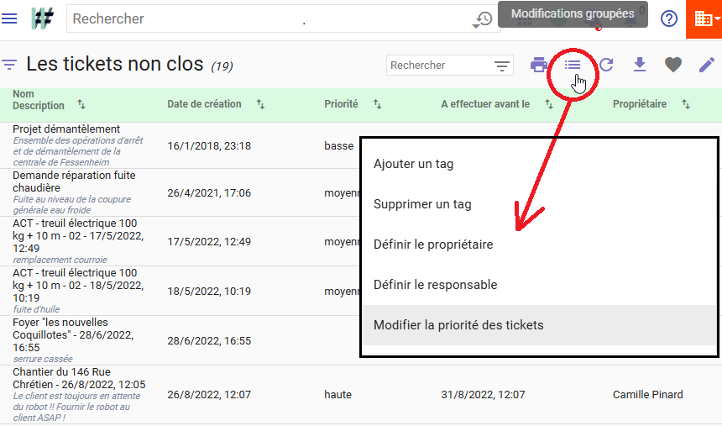Open the 'Projet démantèlement' ticket row
Screen dimensions: 722x426
(x=66, y=129)
